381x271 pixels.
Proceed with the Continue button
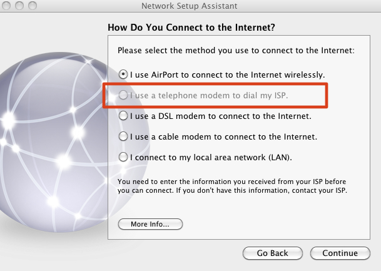tap(340, 253)
